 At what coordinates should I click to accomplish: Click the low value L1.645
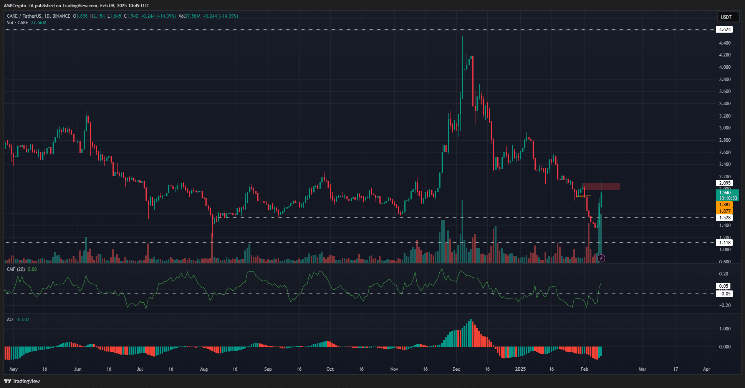coord(114,16)
